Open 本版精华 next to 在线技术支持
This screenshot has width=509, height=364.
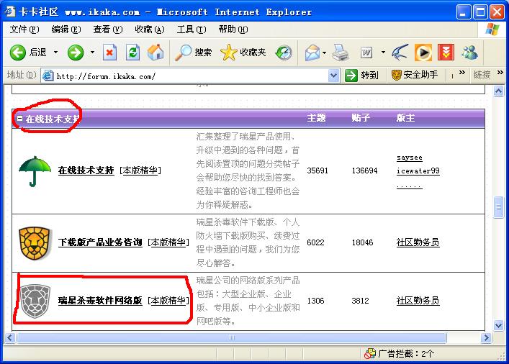click(140, 170)
